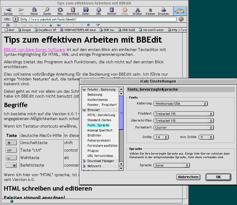Open the URL history popup next to URL label
This screenshot has height=205, width=237.
click(x=16, y=19)
